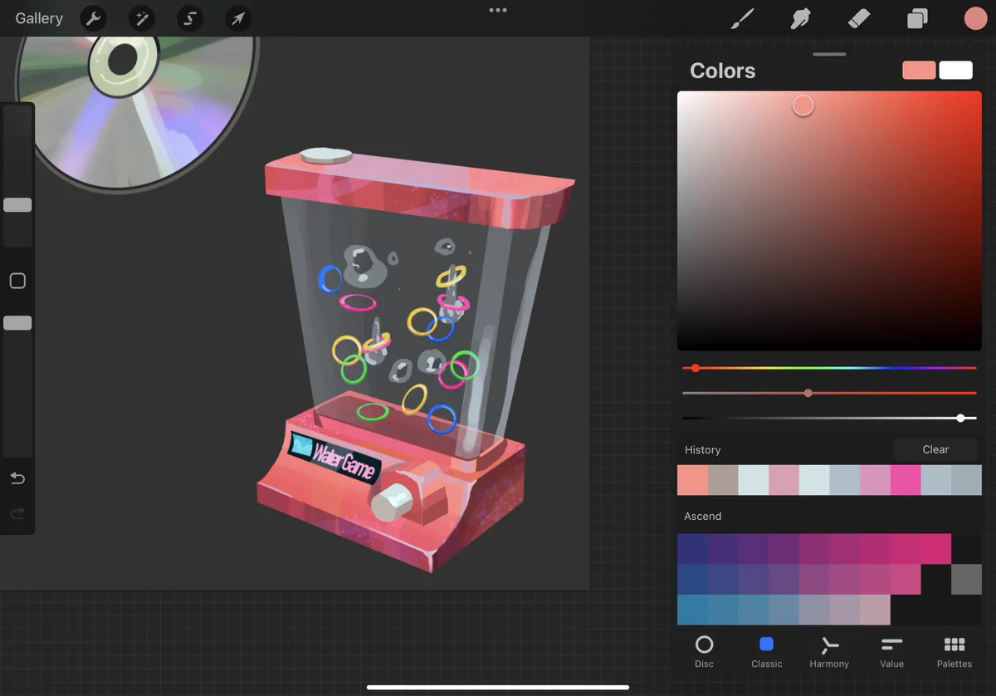Click the saturation slider knob
The height and width of the screenshot is (696, 996).
tap(808, 393)
